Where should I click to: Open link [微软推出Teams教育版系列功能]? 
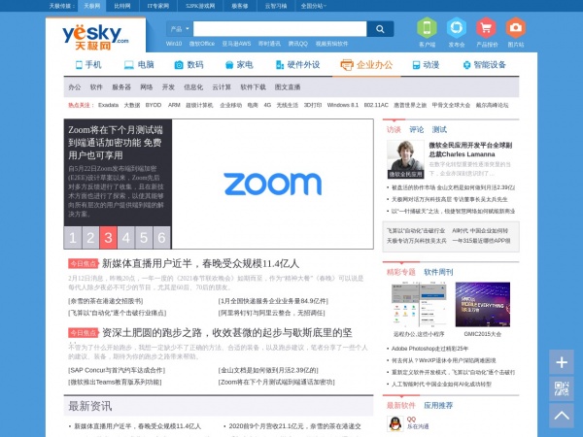(115, 382)
